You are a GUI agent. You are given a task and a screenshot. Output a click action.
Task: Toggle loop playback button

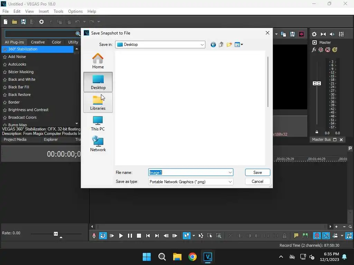tap(103, 236)
